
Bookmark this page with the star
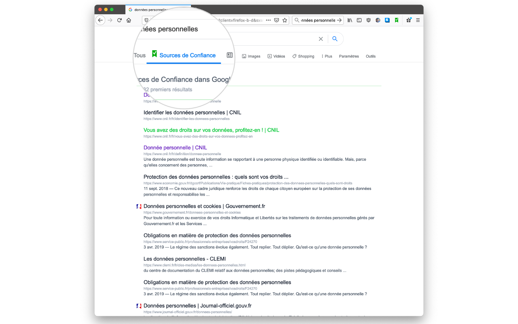click(285, 20)
